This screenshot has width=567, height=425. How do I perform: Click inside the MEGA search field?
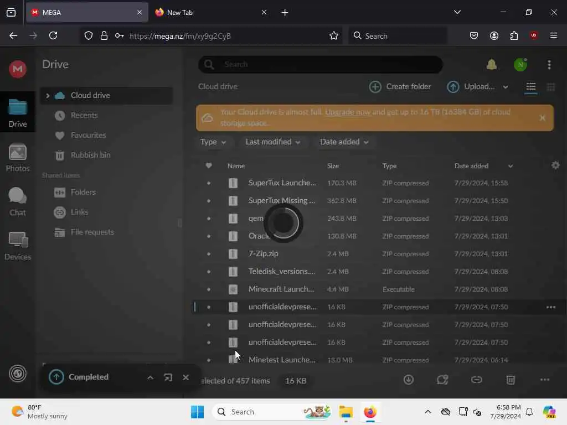pyautogui.click(x=321, y=65)
